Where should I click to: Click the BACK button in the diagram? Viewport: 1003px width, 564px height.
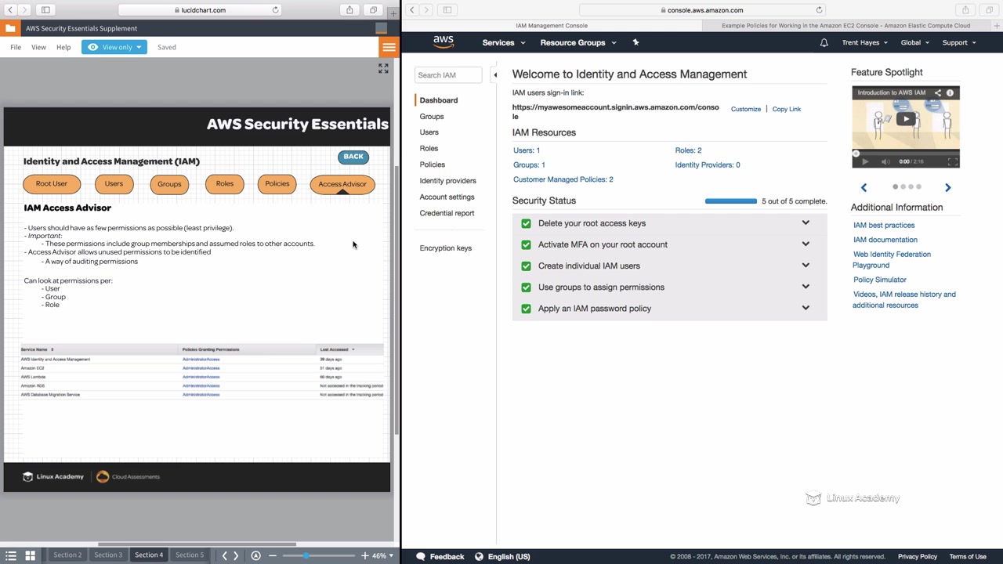[x=353, y=157]
